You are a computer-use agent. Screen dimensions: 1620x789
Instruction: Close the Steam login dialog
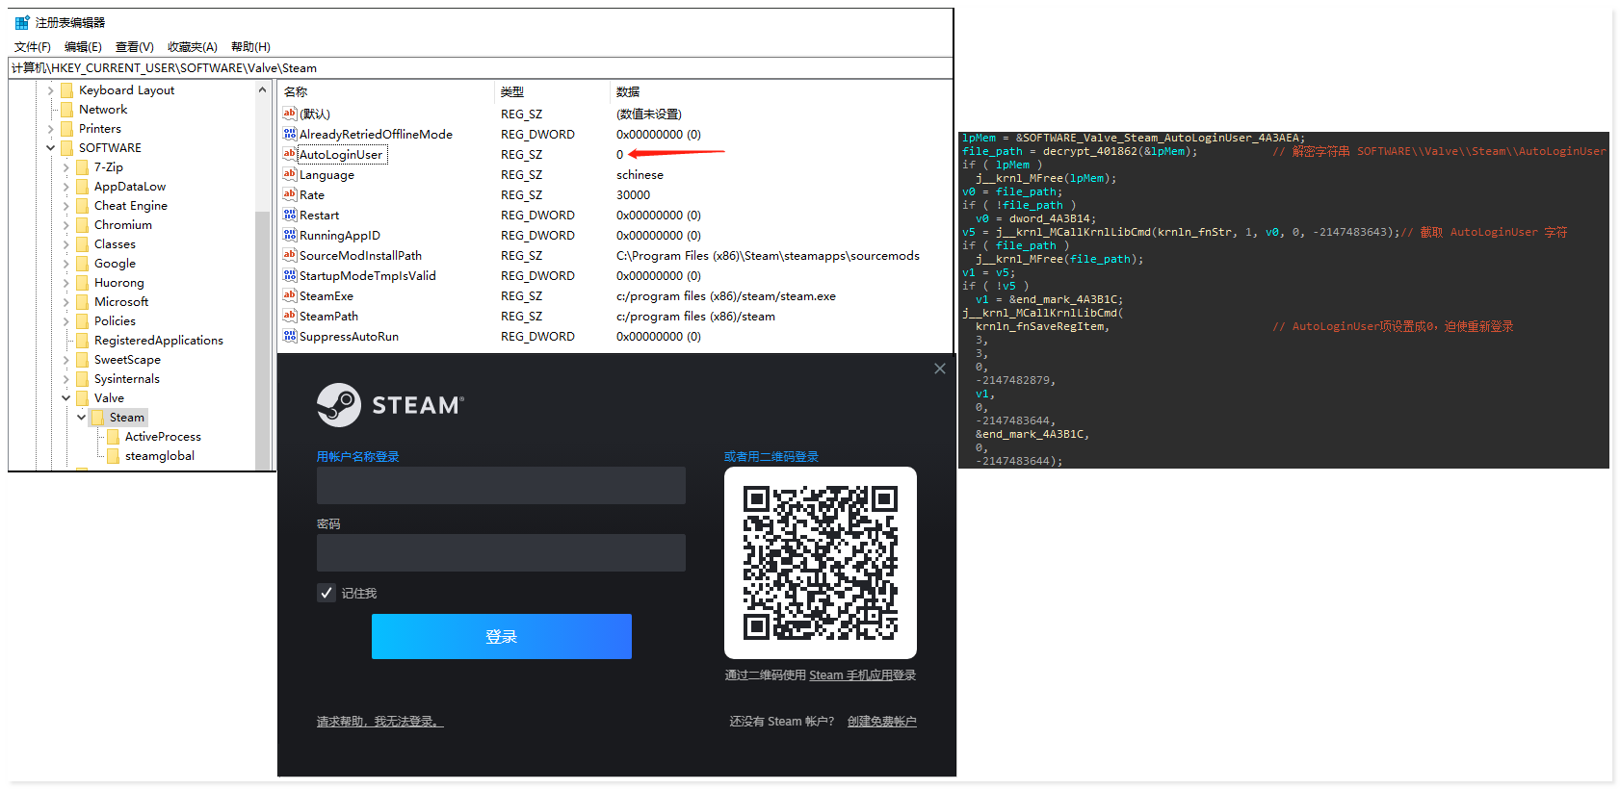[x=940, y=369]
